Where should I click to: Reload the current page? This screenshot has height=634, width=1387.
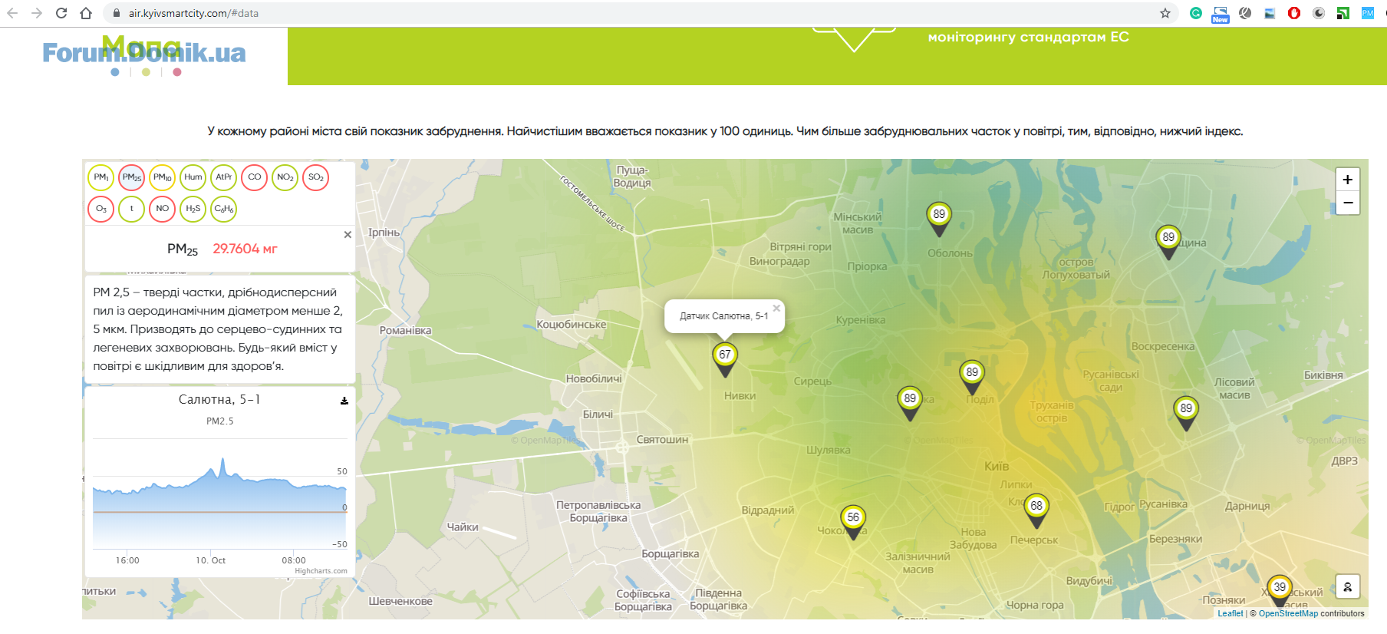pyautogui.click(x=61, y=13)
